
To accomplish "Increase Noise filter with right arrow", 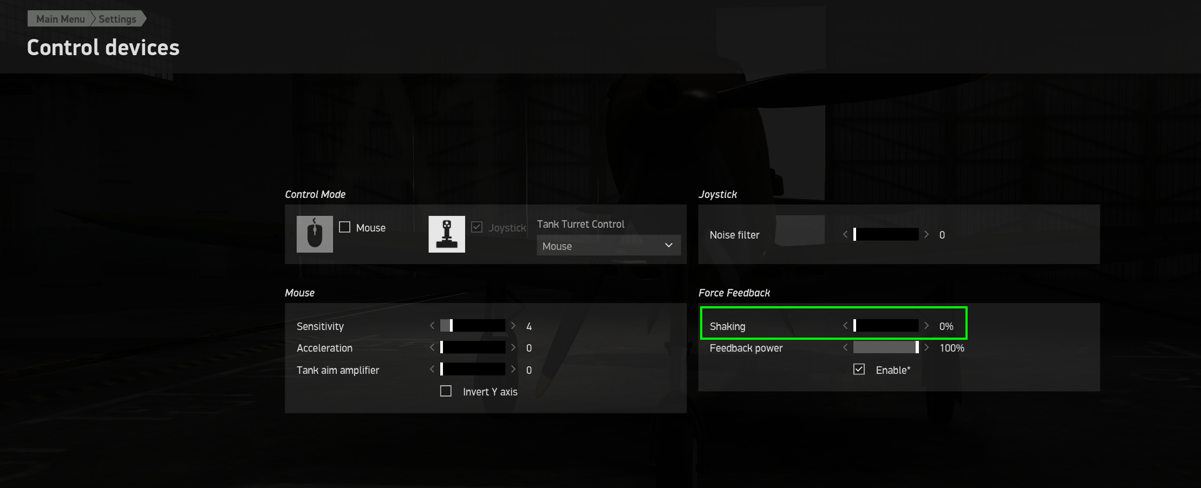I will coord(926,234).
